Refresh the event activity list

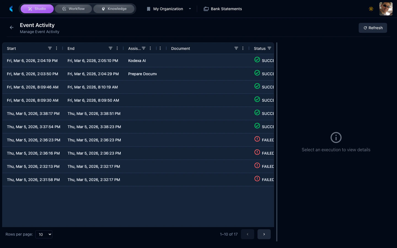point(373,28)
